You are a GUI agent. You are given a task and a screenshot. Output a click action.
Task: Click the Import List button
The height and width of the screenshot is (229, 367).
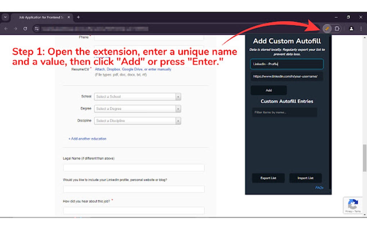coord(305,178)
